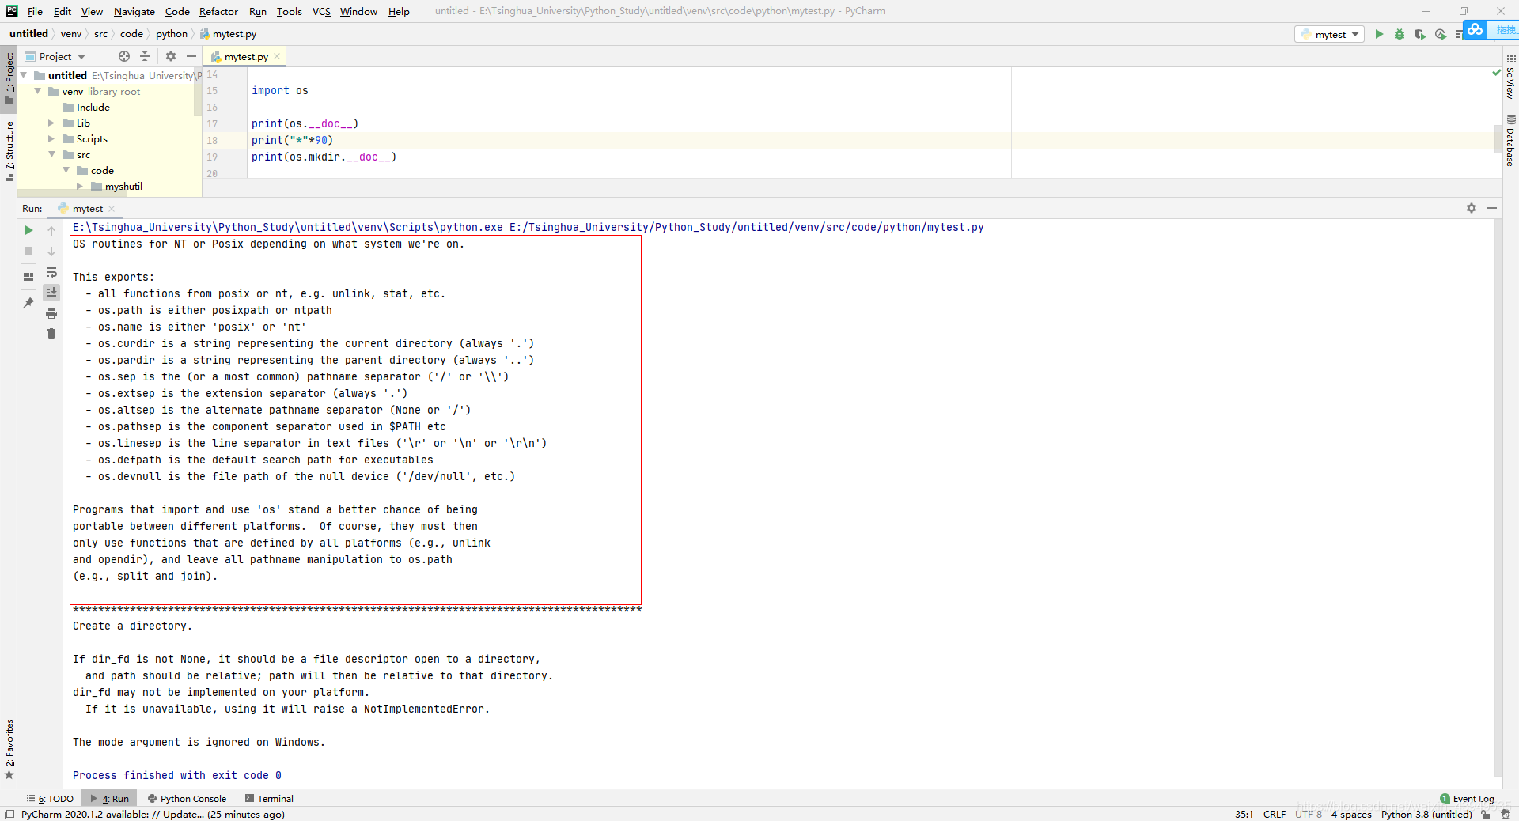Expand the myshutil folder
Image resolution: width=1519 pixels, height=821 pixels.
[80, 186]
